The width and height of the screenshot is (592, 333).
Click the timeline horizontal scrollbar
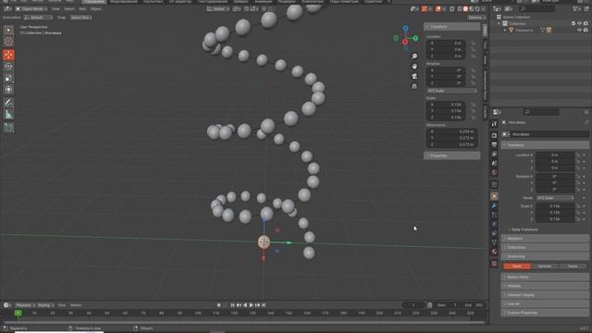tap(244, 322)
